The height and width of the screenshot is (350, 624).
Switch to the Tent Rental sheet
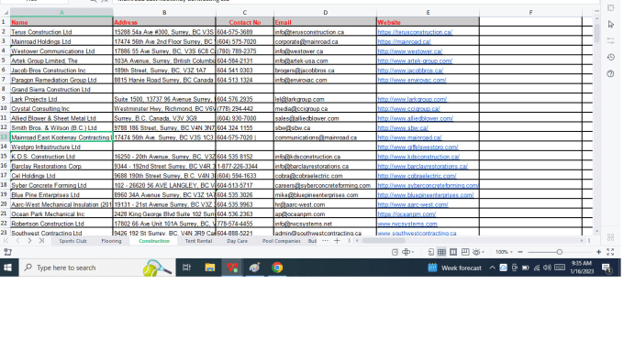tap(198, 241)
